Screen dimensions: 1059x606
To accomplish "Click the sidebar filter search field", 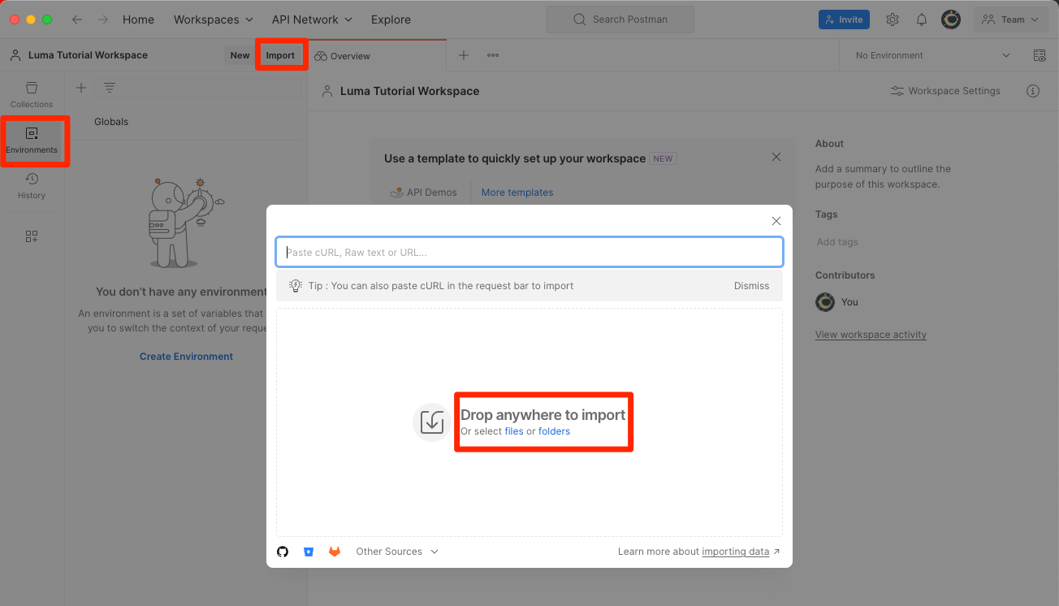I will (197, 88).
